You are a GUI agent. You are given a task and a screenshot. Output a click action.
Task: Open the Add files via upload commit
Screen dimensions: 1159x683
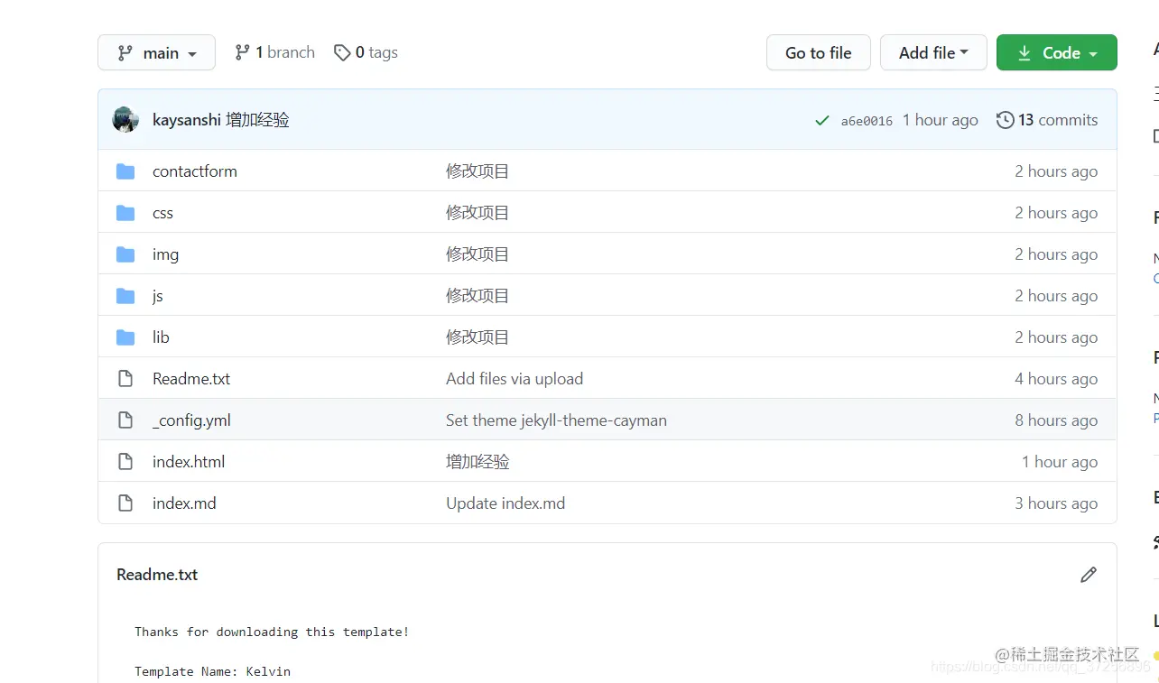[x=515, y=379]
